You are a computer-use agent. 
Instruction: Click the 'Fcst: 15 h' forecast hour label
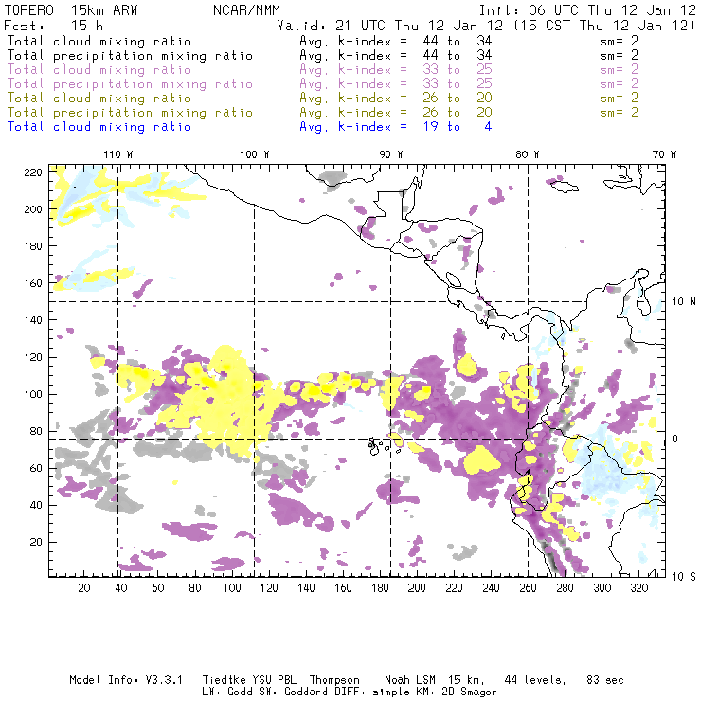(x=53, y=26)
